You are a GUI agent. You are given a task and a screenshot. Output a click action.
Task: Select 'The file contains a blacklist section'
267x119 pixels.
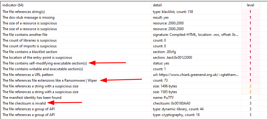(30, 52)
